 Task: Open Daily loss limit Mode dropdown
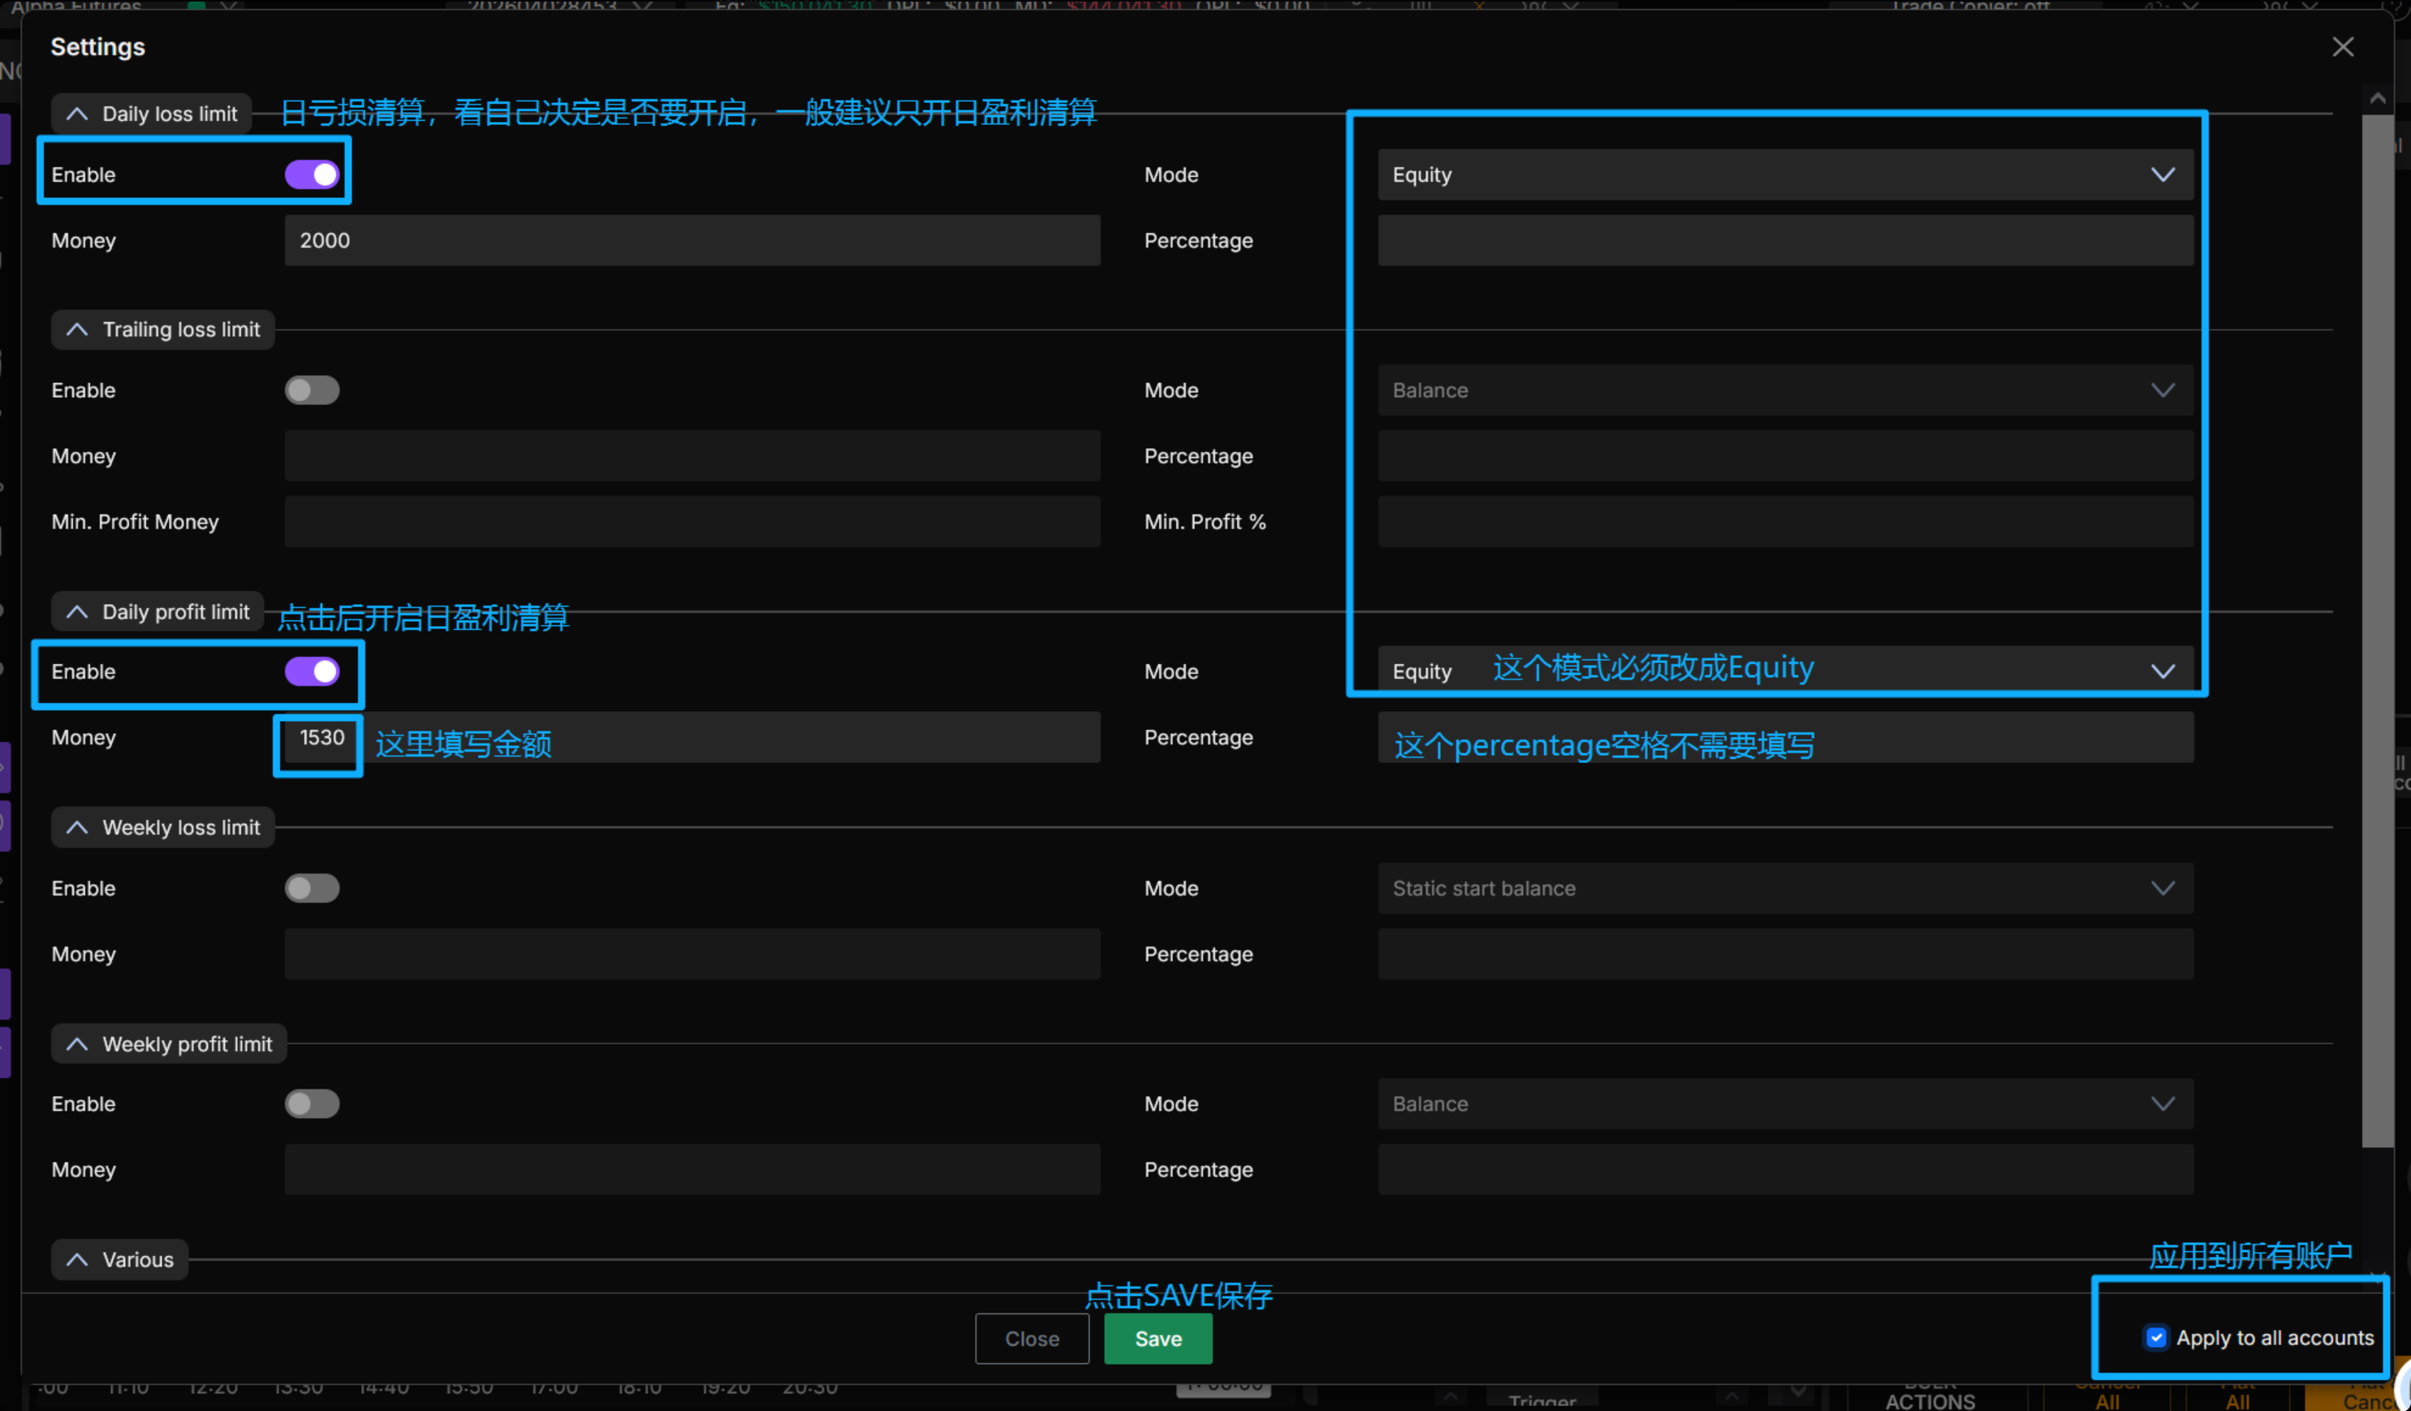[x=1784, y=174]
